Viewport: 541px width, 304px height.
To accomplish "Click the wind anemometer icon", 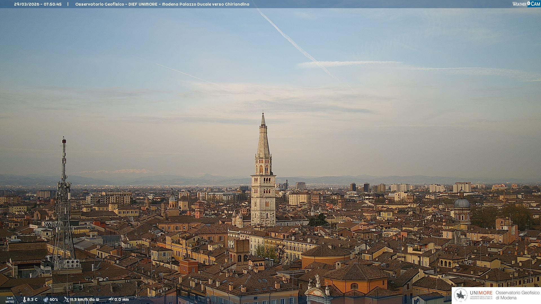I will point(66,299).
